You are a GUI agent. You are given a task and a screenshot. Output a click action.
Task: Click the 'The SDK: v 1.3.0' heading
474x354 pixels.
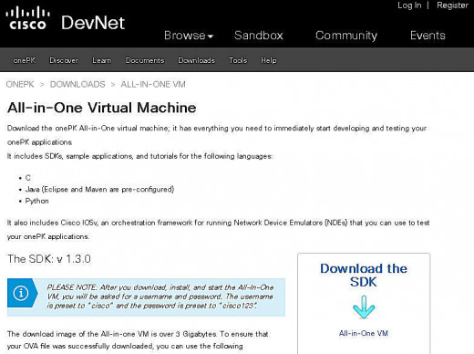[49, 259]
